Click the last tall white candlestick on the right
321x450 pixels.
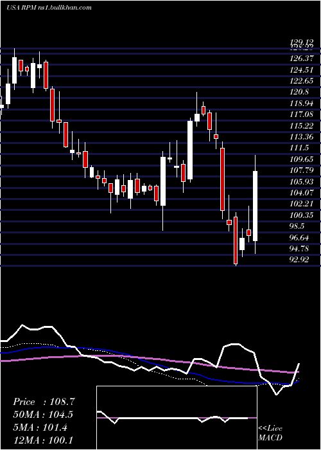255,206
